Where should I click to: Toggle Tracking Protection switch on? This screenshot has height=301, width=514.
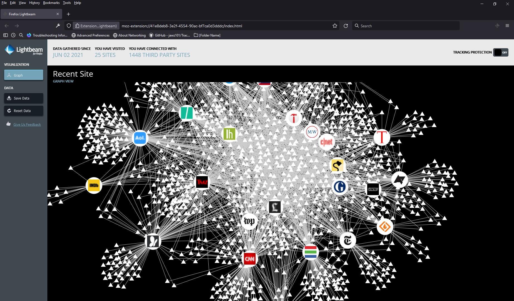tap(501, 52)
